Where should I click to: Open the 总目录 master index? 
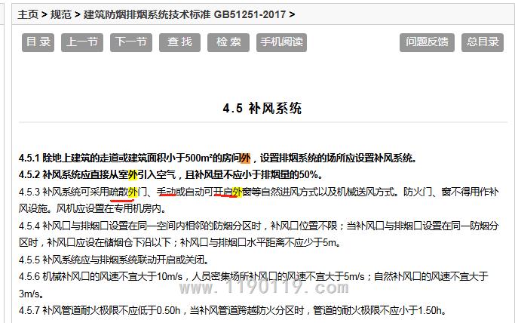pyautogui.click(x=483, y=42)
